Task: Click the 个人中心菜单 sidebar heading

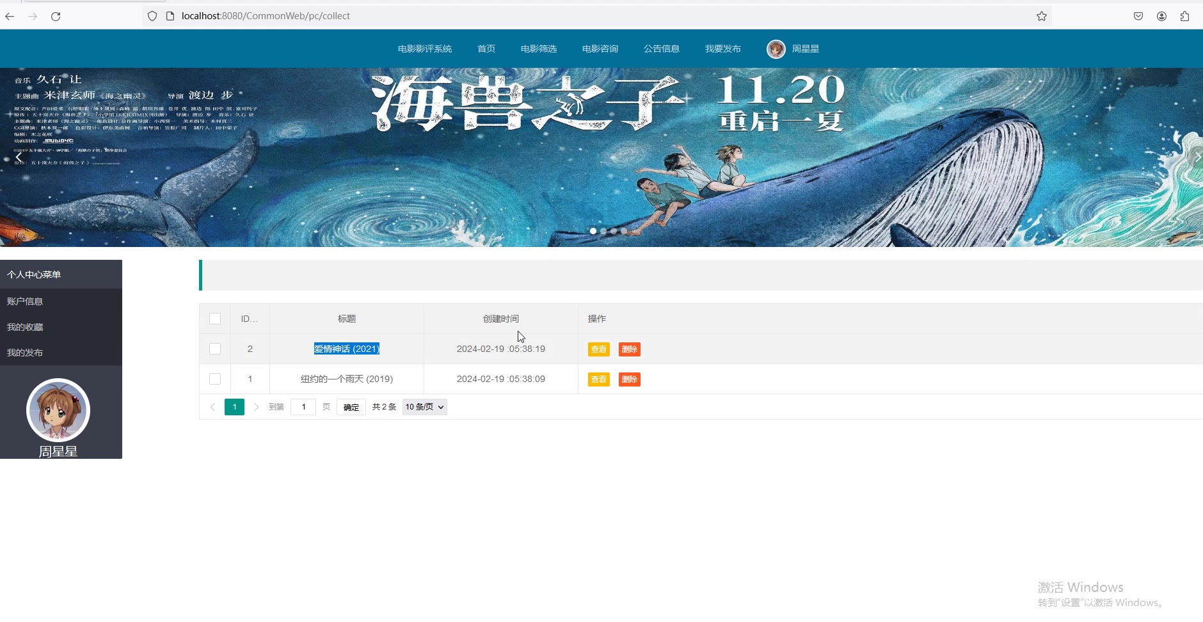Action: pyautogui.click(x=34, y=275)
